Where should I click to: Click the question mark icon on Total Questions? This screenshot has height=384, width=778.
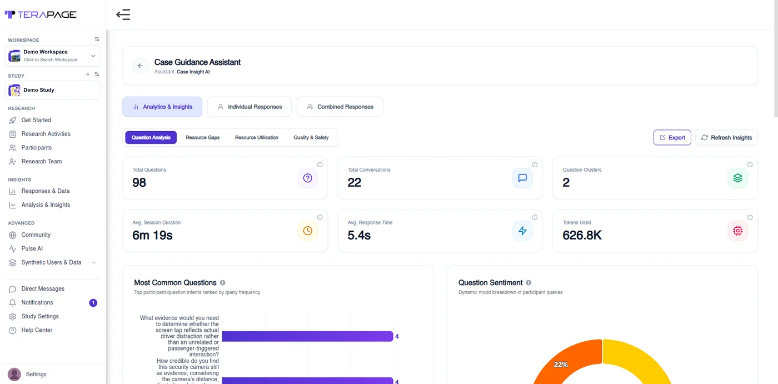point(307,178)
